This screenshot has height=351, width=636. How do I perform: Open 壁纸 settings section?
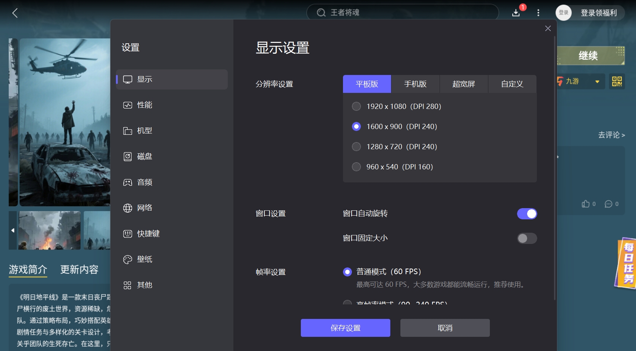tap(172, 260)
